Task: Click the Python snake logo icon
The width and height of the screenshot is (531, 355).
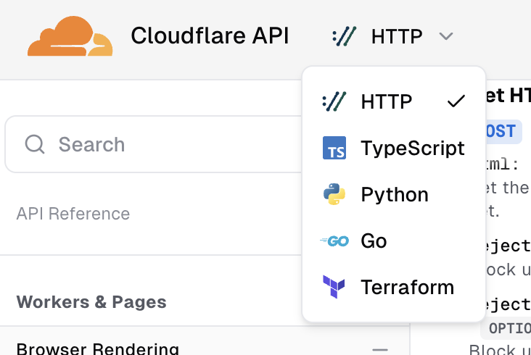Action: pos(334,195)
